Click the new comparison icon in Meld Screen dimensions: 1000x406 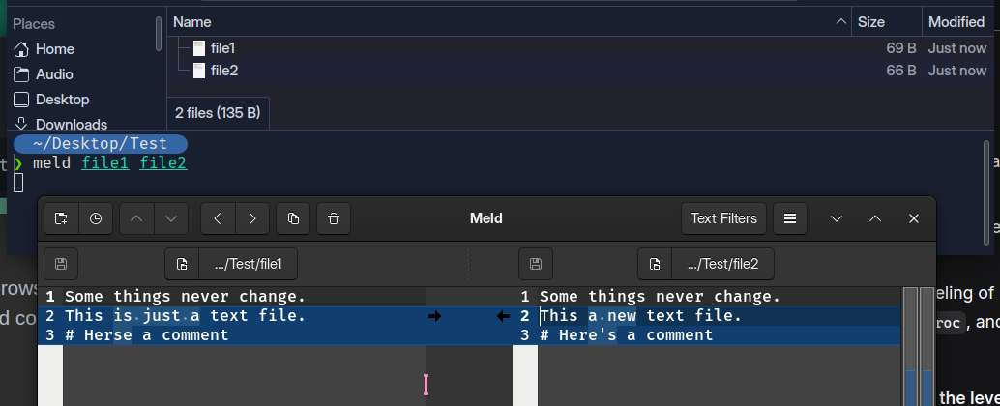click(x=61, y=218)
